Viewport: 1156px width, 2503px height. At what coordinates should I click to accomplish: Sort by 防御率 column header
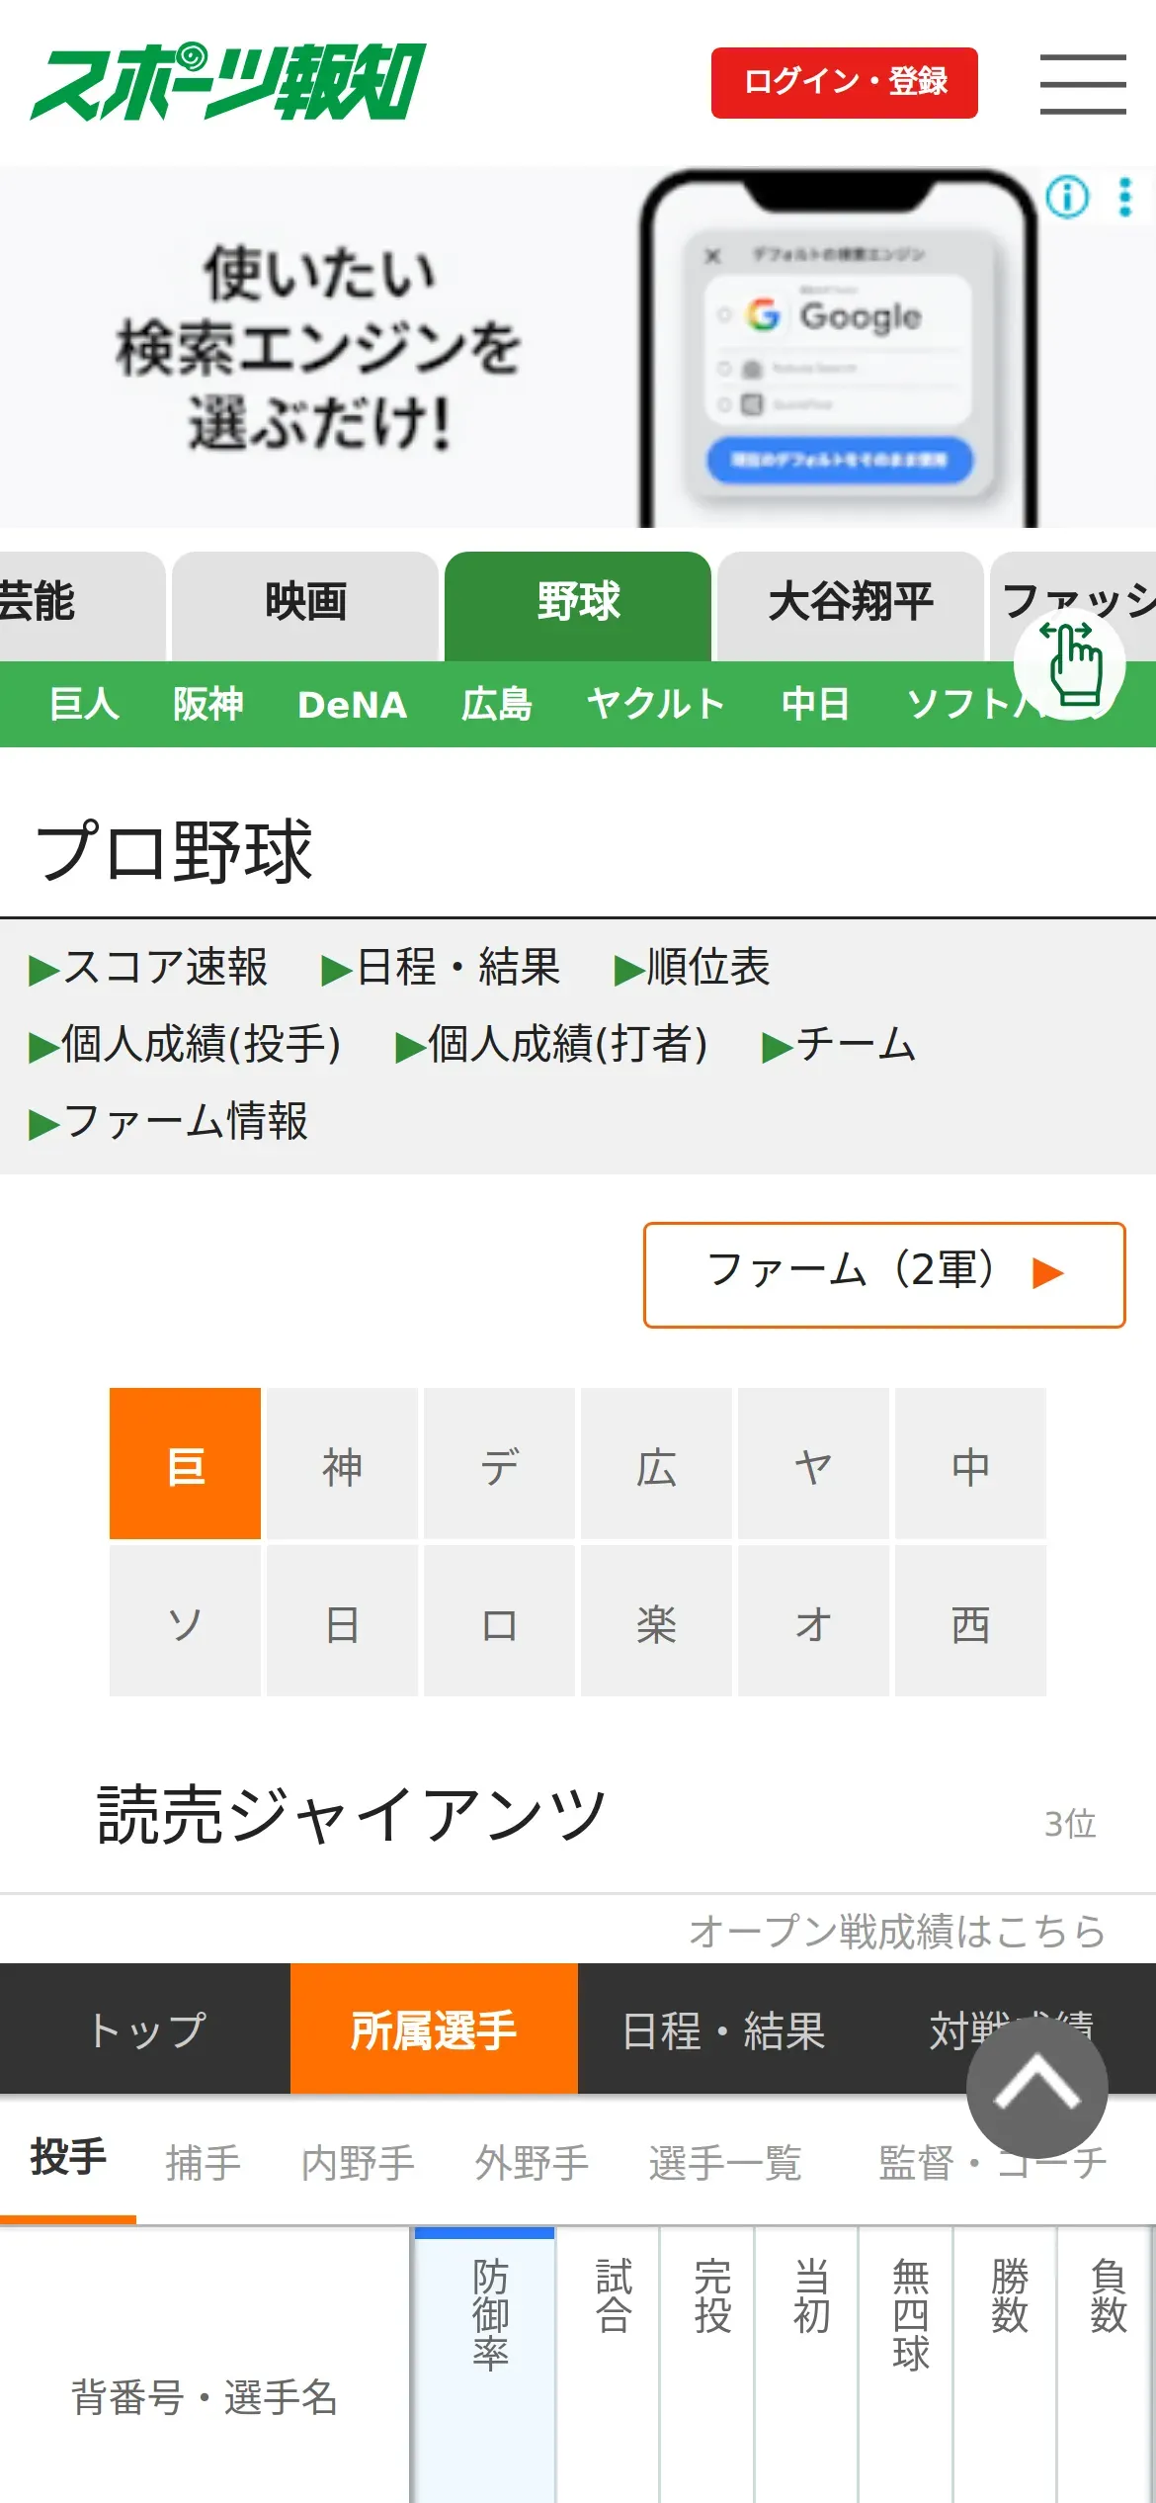[x=488, y=2313]
